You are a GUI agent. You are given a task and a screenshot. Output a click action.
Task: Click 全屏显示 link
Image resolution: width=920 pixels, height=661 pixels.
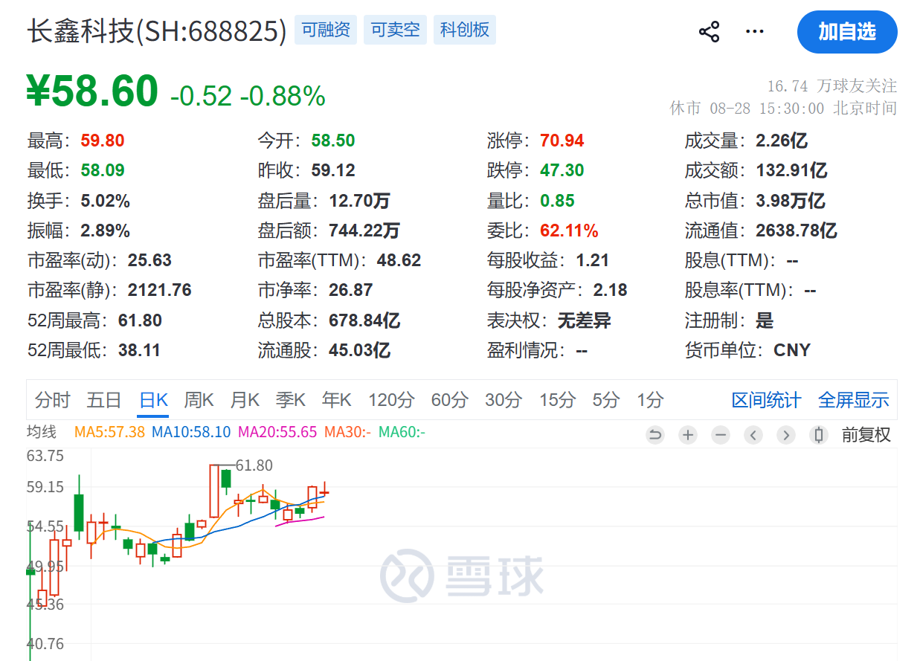853,400
